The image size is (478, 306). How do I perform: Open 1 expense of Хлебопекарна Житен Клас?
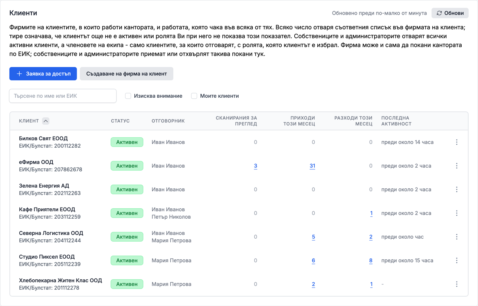tap(371, 284)
